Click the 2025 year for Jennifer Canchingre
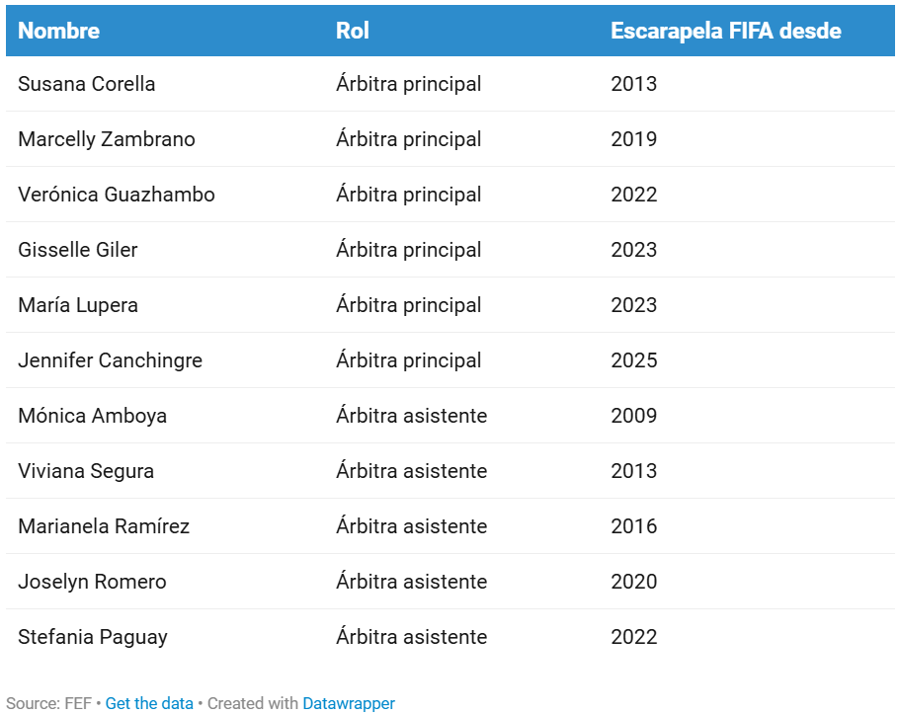Screen dimensions: 899x715 633,360
